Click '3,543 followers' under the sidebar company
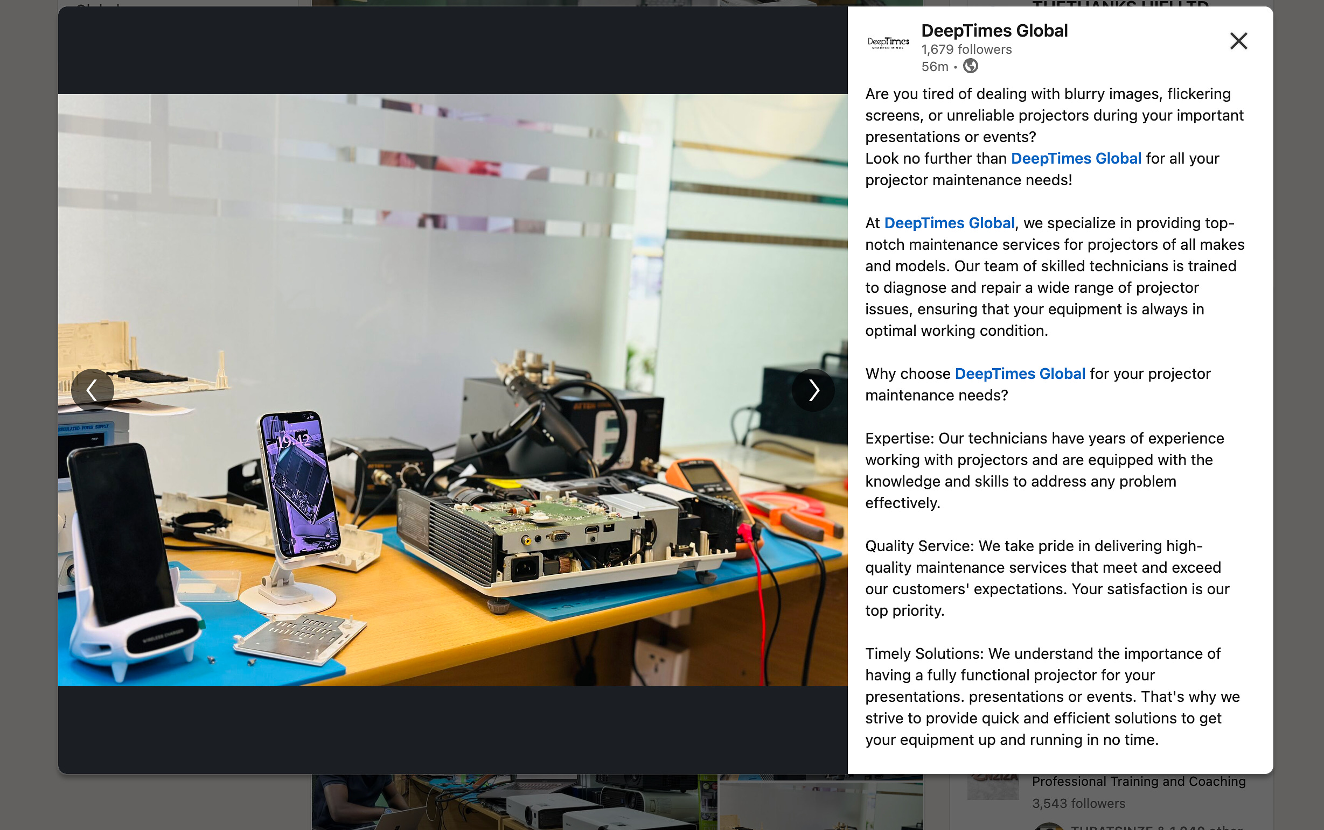The image size is (1324, 830). click(1078, 803)
